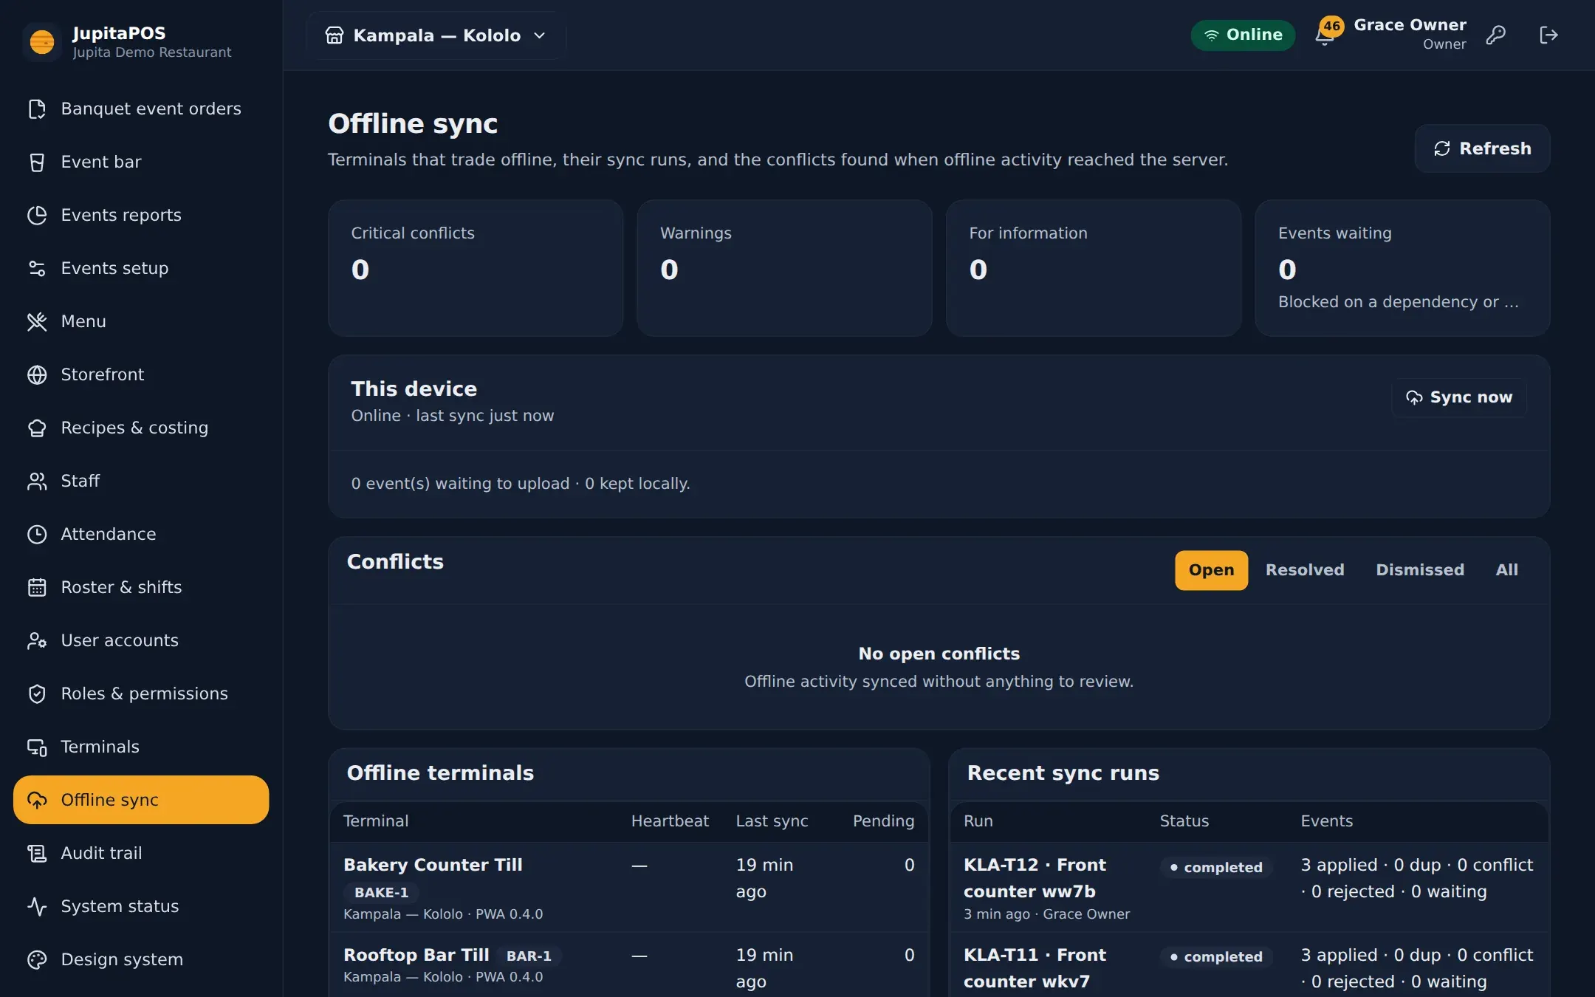This screenshot has height=997, width=1595.
Task: Click the Events setup sliders icon
Action: [37, 268]
